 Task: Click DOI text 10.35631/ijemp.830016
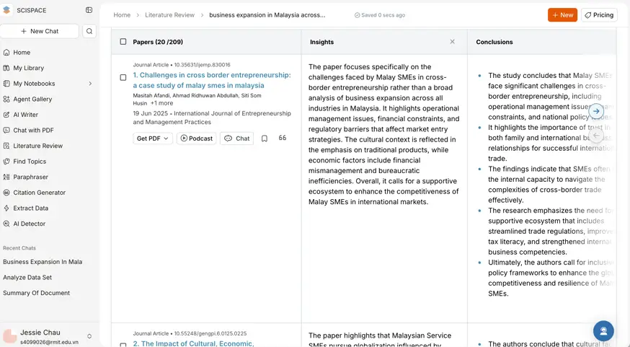pyautogui.click(x=202, y=65)
